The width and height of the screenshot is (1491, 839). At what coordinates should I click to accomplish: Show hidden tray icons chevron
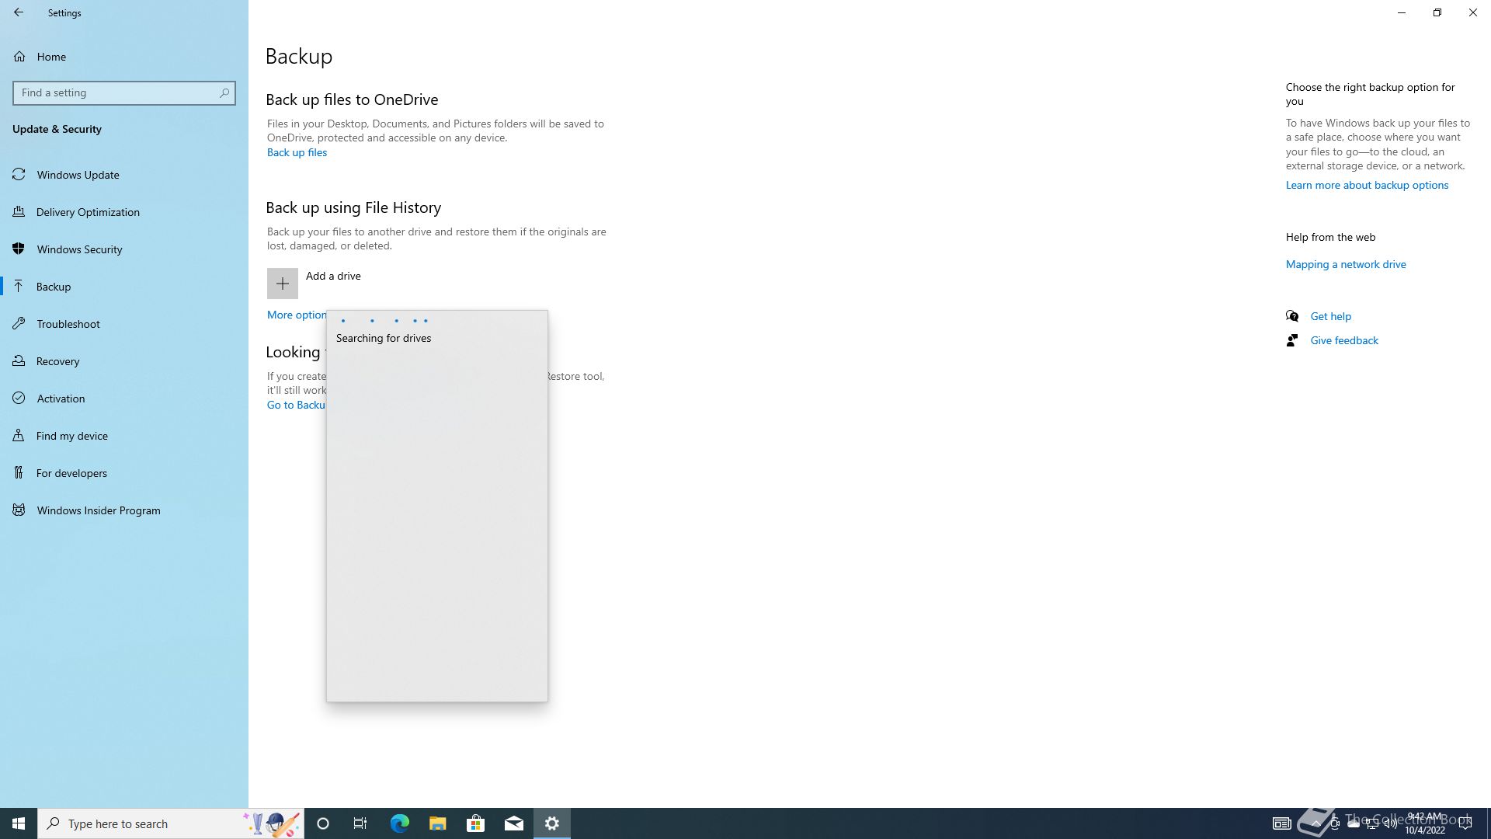pos(1315,823)
